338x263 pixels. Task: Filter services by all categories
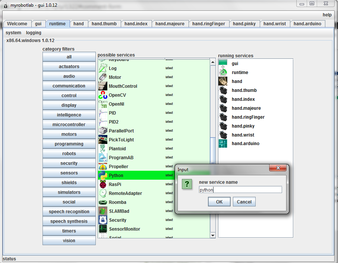(69, 57)
